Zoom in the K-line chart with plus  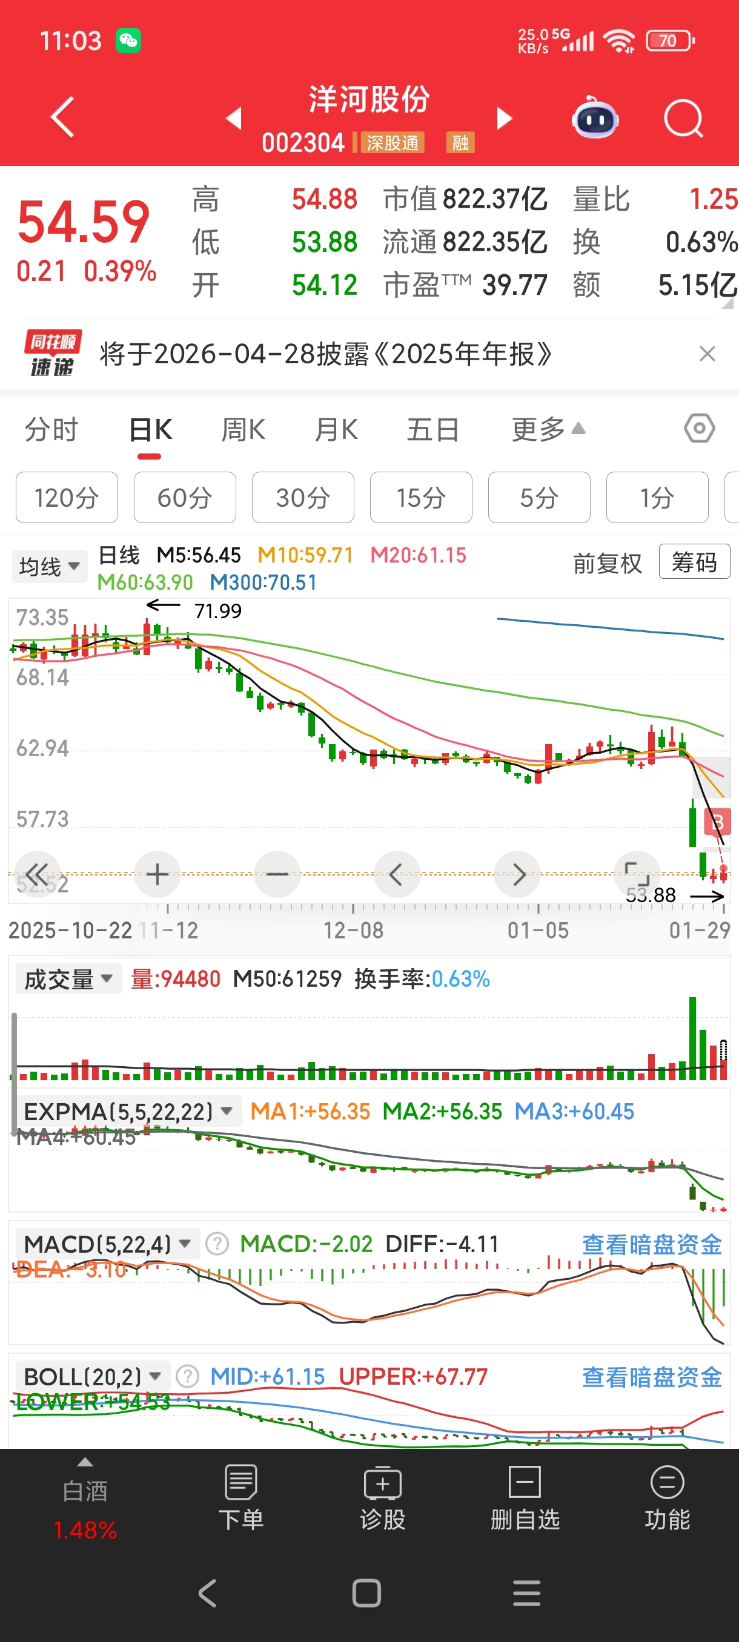tap(157, 874)
